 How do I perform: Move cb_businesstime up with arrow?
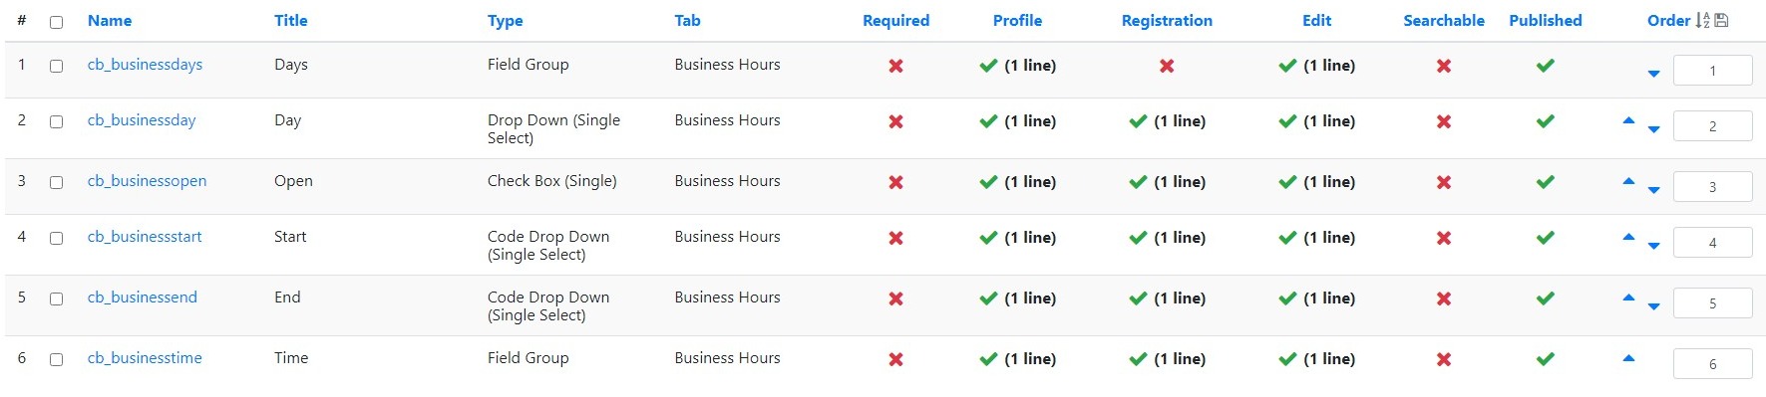point(1628,358)
